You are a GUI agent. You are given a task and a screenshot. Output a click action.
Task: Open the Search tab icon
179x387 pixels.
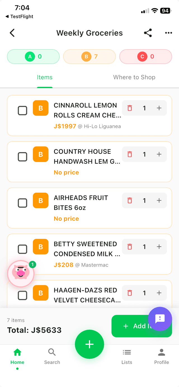click(52, 356)
